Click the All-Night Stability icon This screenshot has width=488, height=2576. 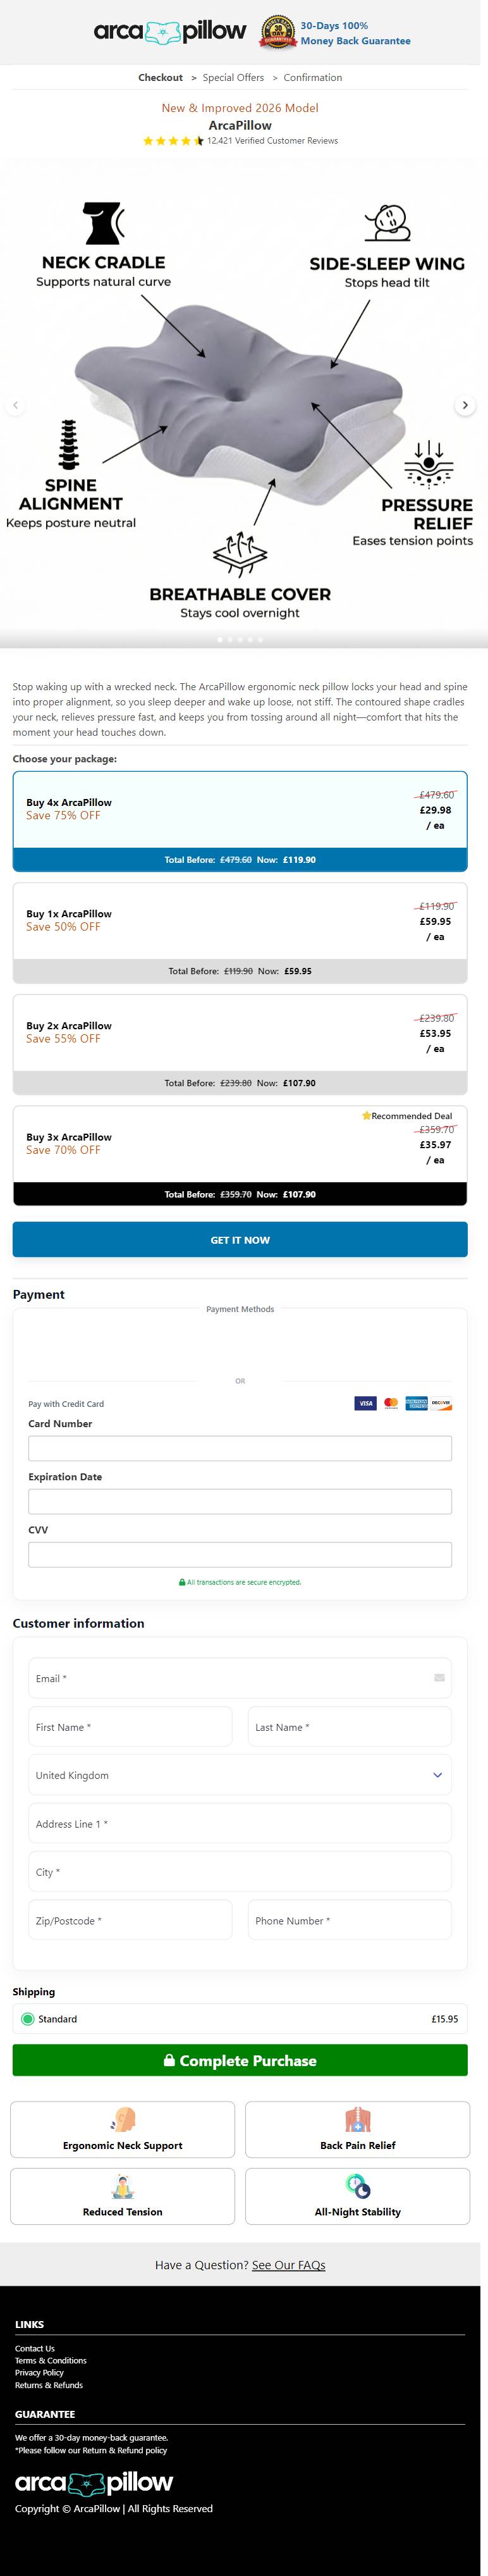pos(358,2185)
